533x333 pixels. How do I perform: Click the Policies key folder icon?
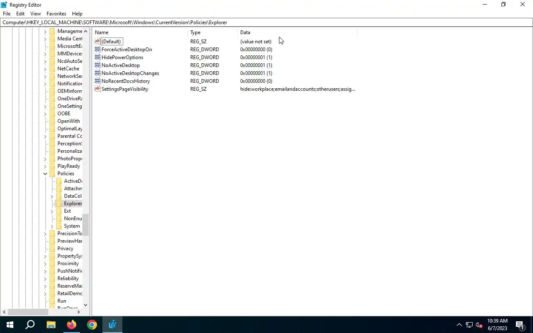tap(52, 174)
